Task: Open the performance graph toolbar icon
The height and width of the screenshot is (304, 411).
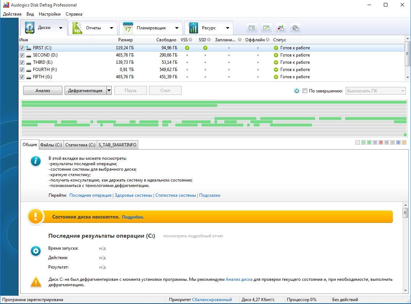Action: [266, 28]
